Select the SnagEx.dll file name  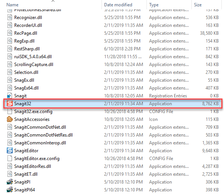coord(24,80)
